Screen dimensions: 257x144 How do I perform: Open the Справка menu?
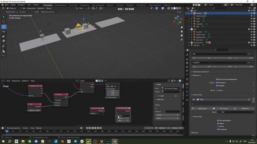pyautogui.click(x=36, y=5)
